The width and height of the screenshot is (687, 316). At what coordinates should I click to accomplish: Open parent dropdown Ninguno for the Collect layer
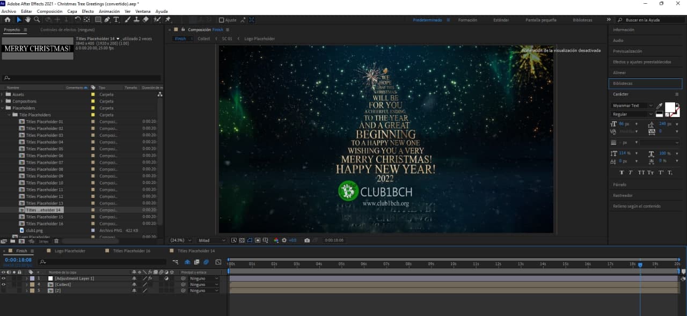(204, 284)
